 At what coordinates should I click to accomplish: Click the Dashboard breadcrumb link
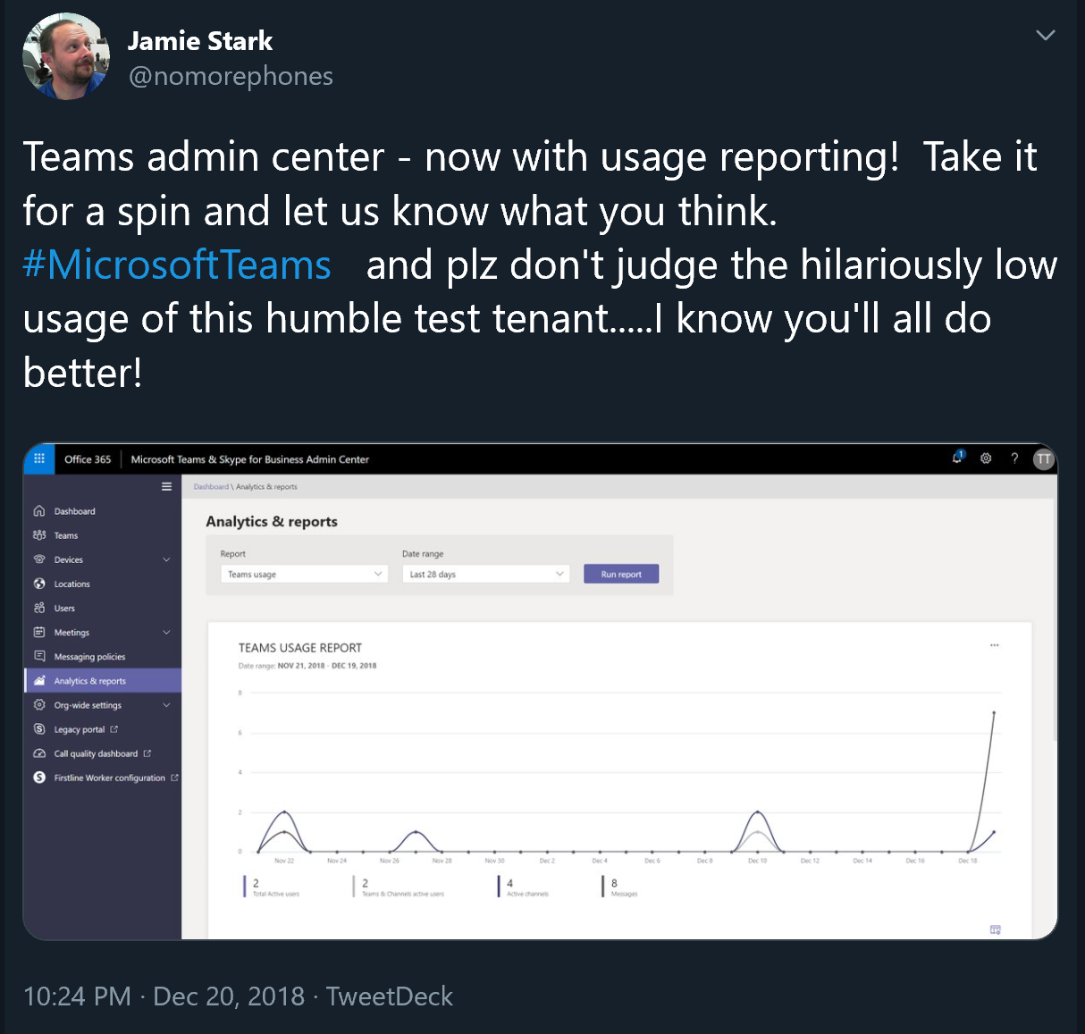(211, 487)
